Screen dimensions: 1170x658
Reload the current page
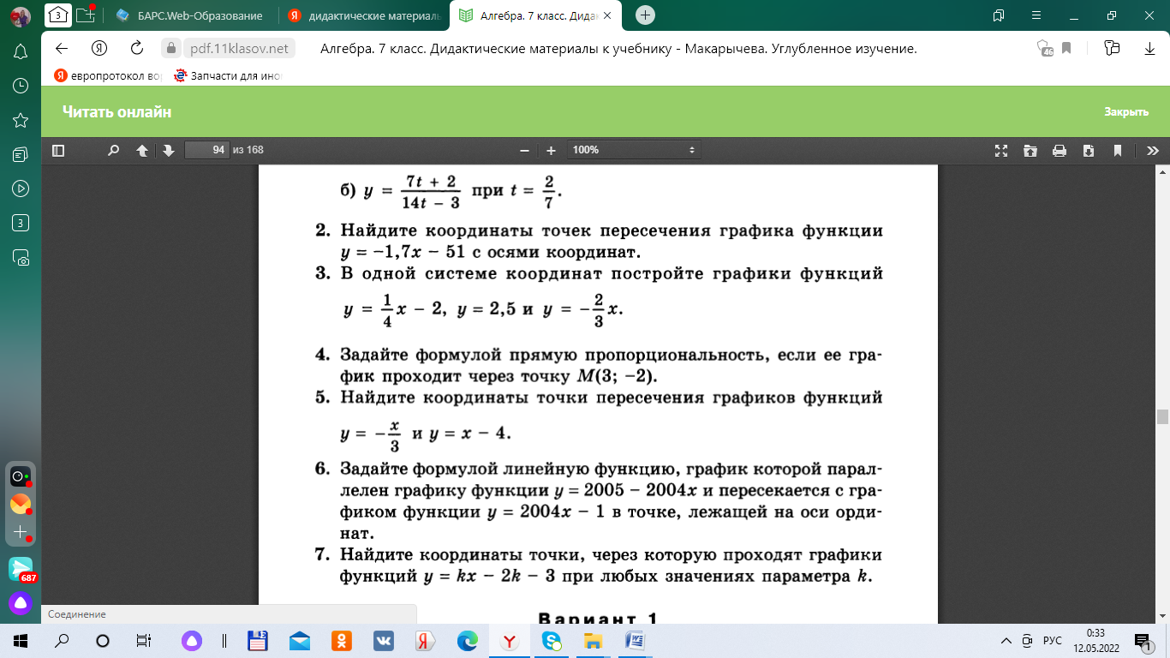pos(136,48)
